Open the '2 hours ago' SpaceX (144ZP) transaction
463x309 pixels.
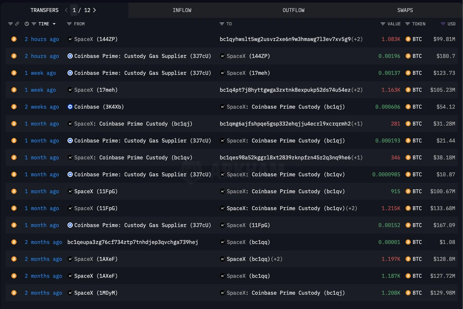pos(42,39)
